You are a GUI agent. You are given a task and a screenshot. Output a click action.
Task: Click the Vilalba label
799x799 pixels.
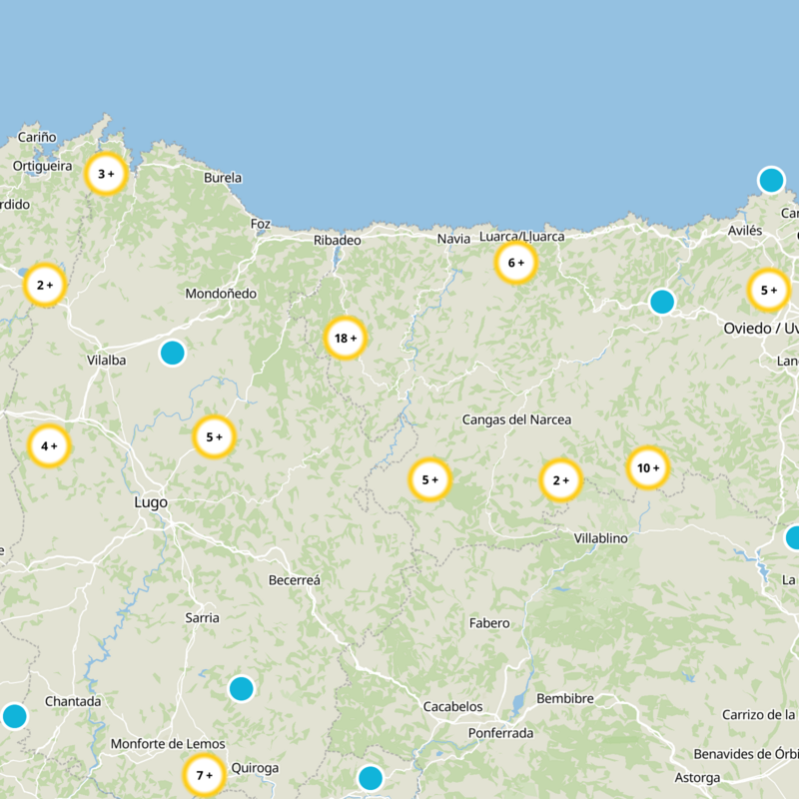106,361
